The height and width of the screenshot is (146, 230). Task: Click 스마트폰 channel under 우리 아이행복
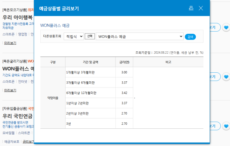click(x=8, y=34)
